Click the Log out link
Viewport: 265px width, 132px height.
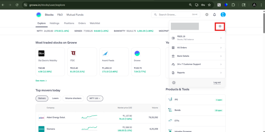[x=217, y=83]
